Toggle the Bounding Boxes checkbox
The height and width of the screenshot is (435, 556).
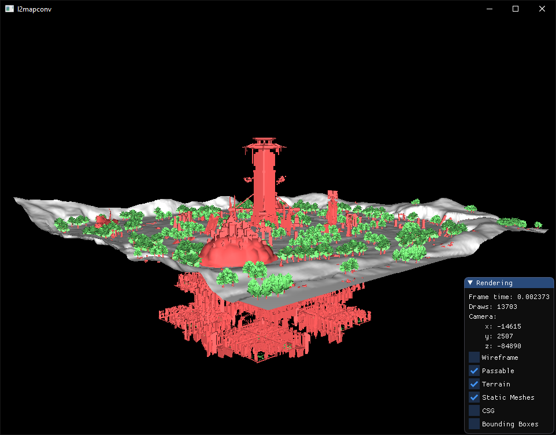474,424
